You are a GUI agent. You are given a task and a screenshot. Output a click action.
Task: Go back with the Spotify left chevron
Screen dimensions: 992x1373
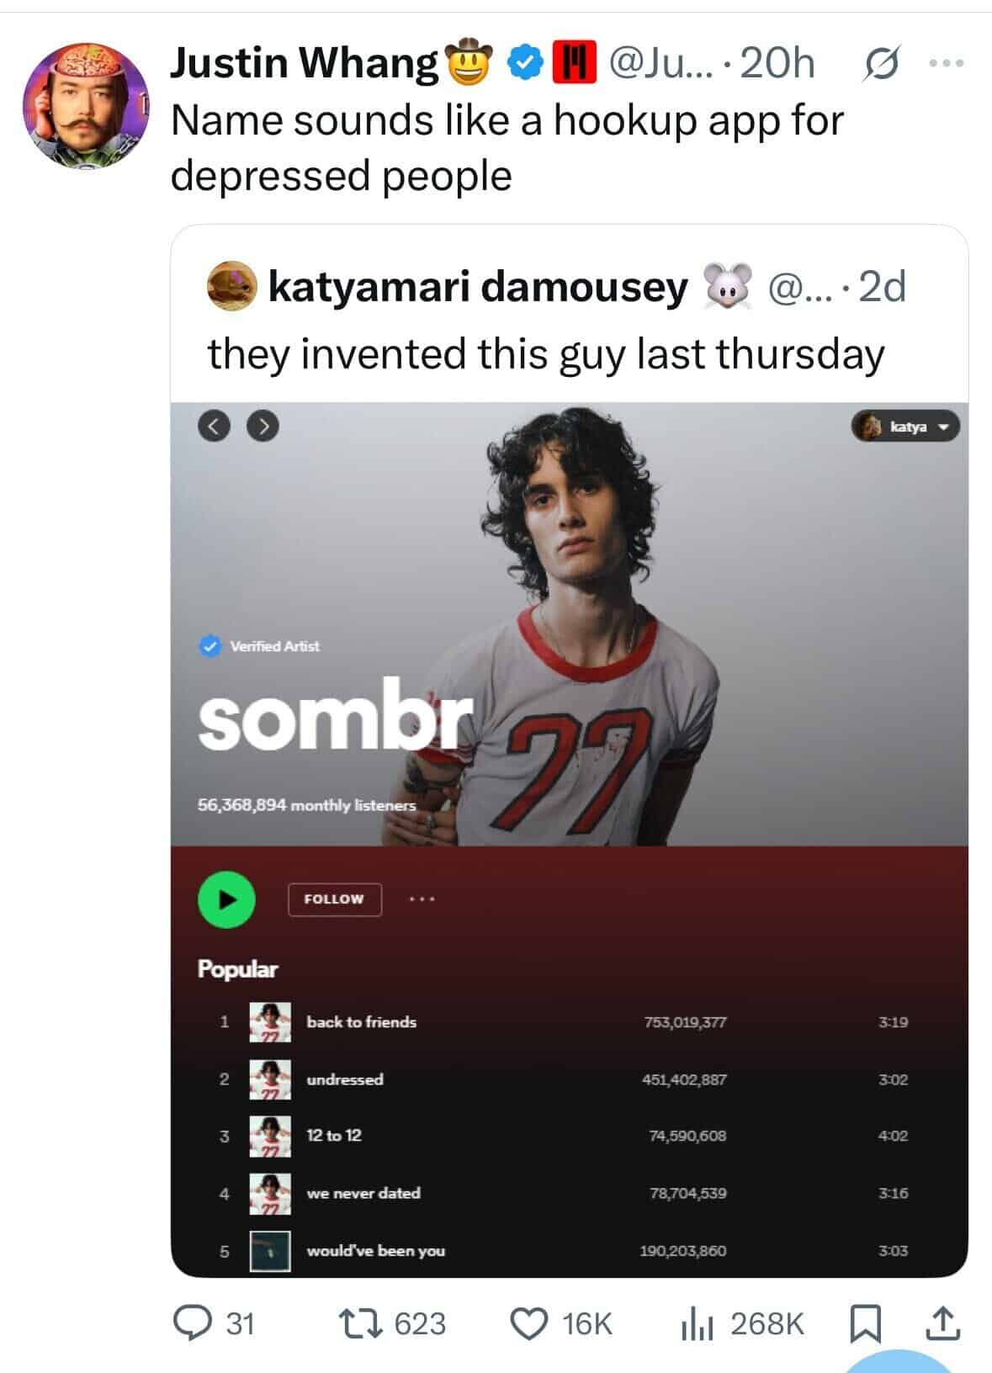[214, 427]
